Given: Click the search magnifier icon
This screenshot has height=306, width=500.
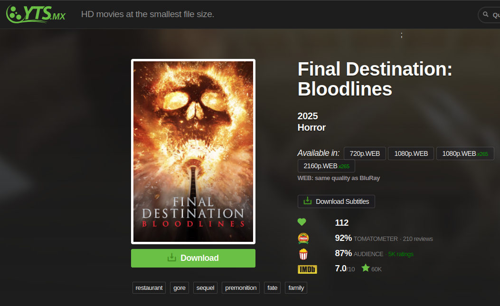Looking at the screenshot, I should [486, 14].
